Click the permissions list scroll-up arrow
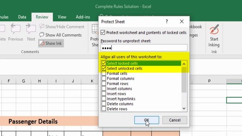The width and height of the screenshot is (242, 136). click(x=184, y=64)
